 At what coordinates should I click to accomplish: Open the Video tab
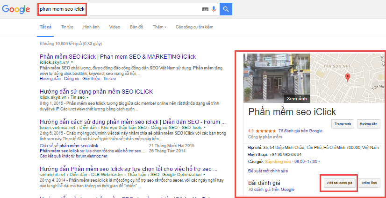click(114, 27)
